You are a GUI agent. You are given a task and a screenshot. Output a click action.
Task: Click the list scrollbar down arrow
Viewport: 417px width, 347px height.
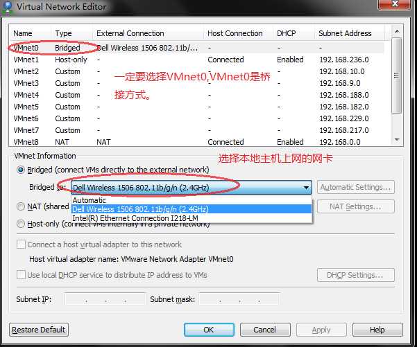(x=397, y=140)
